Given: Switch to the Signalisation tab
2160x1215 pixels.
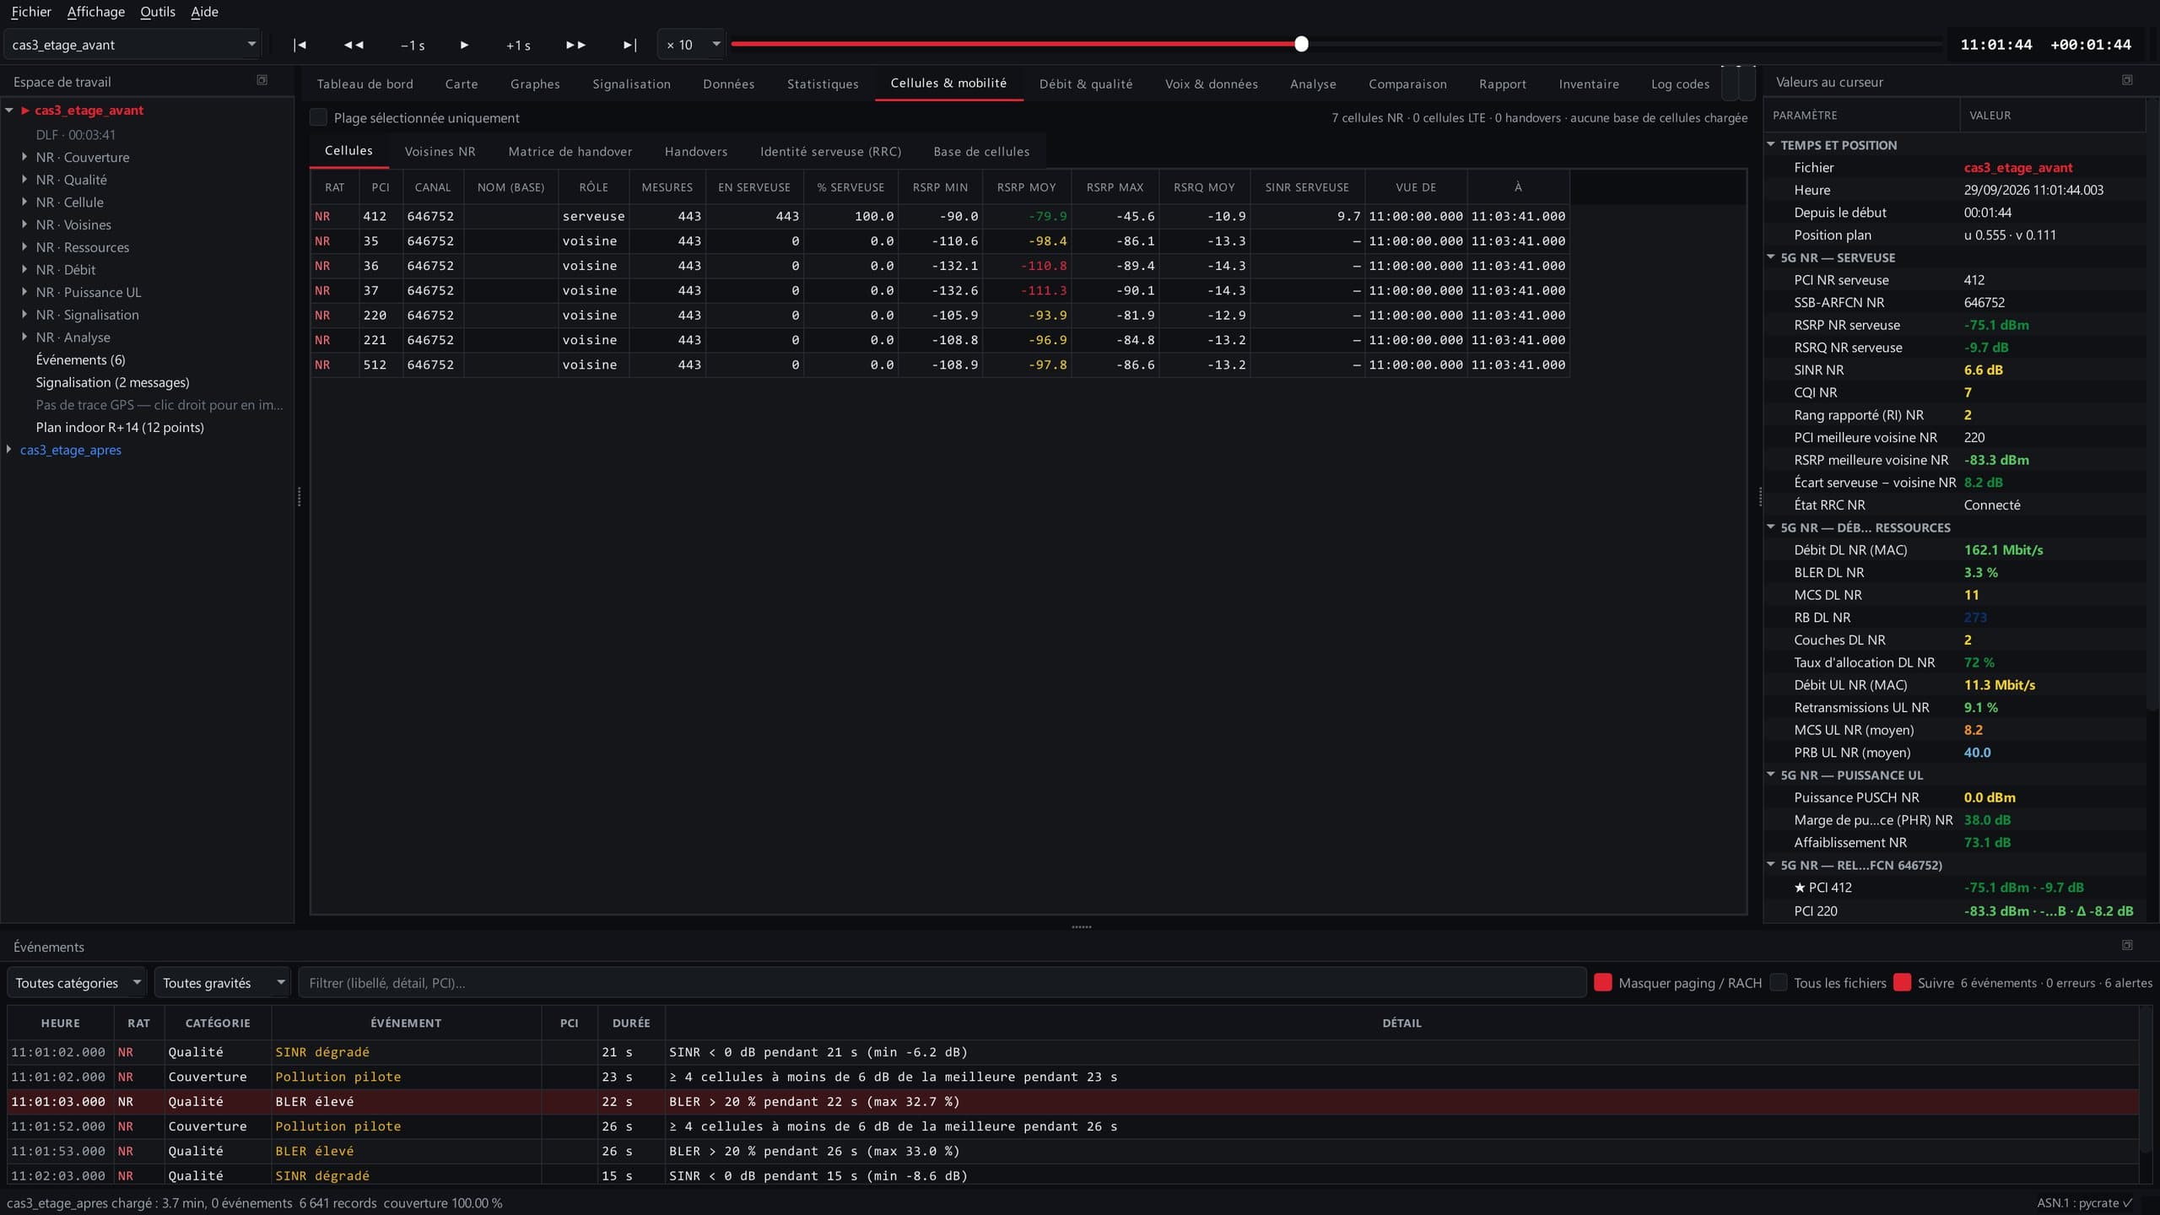Looking at the screenshot, I should click(x=631, y=84).
